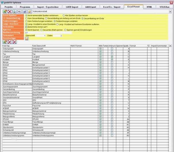Click the new Excel preset icon in top toolbar
This screenshot has height=152, width=174.
click(5, 11)
